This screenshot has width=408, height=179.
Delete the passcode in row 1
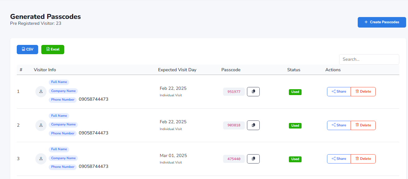[363, 92]
